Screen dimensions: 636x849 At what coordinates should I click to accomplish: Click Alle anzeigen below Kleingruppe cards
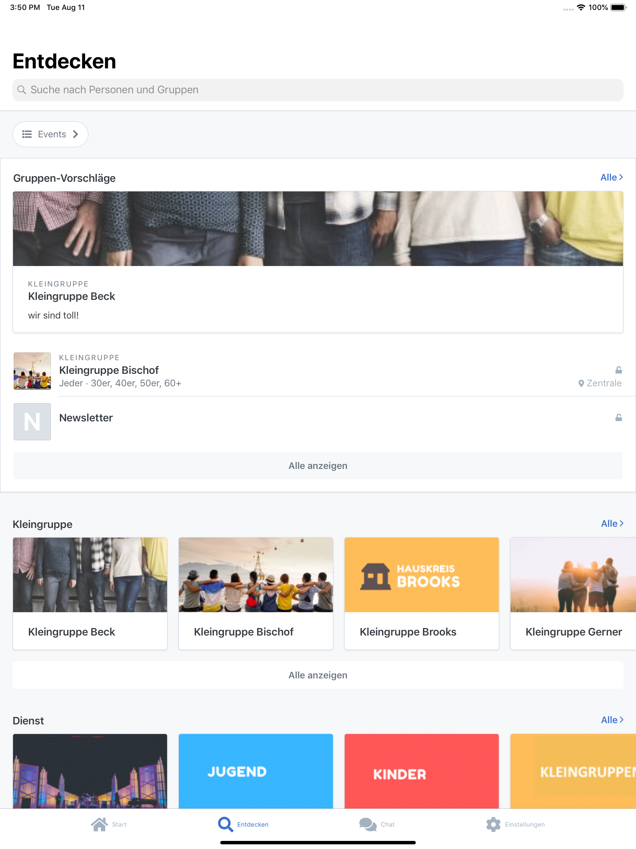[x=318, y=675]
